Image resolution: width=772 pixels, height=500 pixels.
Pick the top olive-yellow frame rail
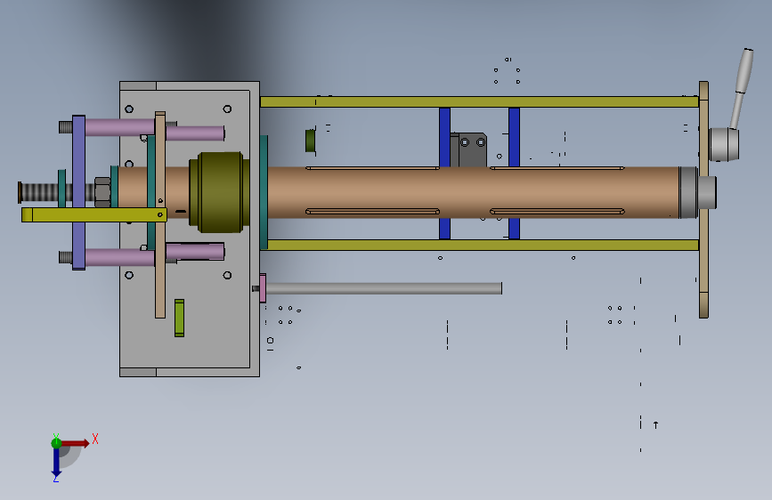pos(480,102)
